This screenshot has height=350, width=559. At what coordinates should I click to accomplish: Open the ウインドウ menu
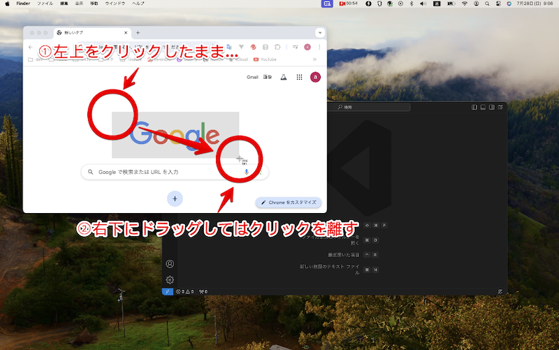(x=115, y=3)
